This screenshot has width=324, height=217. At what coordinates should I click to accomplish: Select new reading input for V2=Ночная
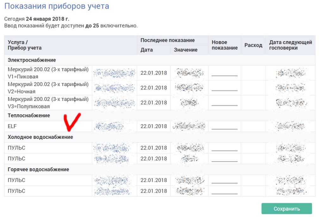coord(224,88)
